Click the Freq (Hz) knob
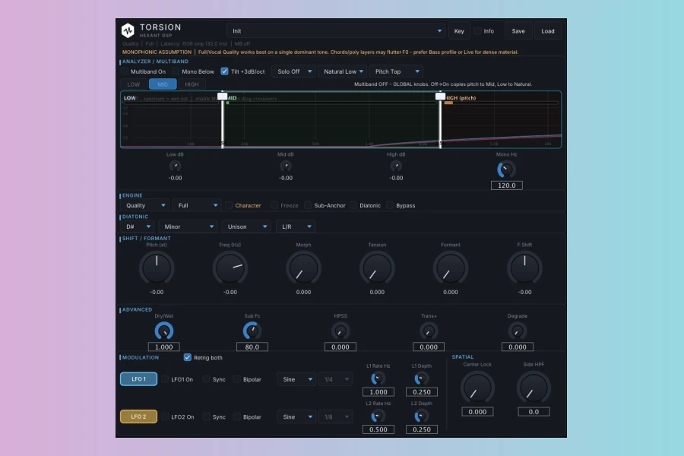Image resolution: width=684 pixels, height=456 pixels. point(230,268)
